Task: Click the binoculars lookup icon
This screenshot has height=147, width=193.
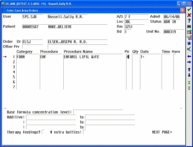Action: pos(189,26)
